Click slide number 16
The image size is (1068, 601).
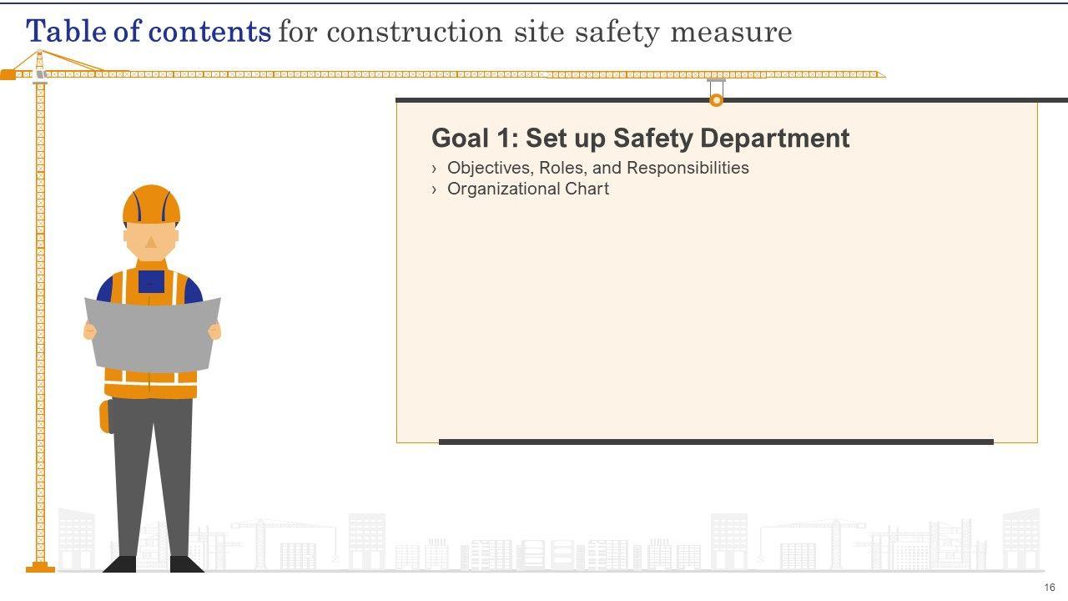pyautogui.click(x=1050, y=588)
